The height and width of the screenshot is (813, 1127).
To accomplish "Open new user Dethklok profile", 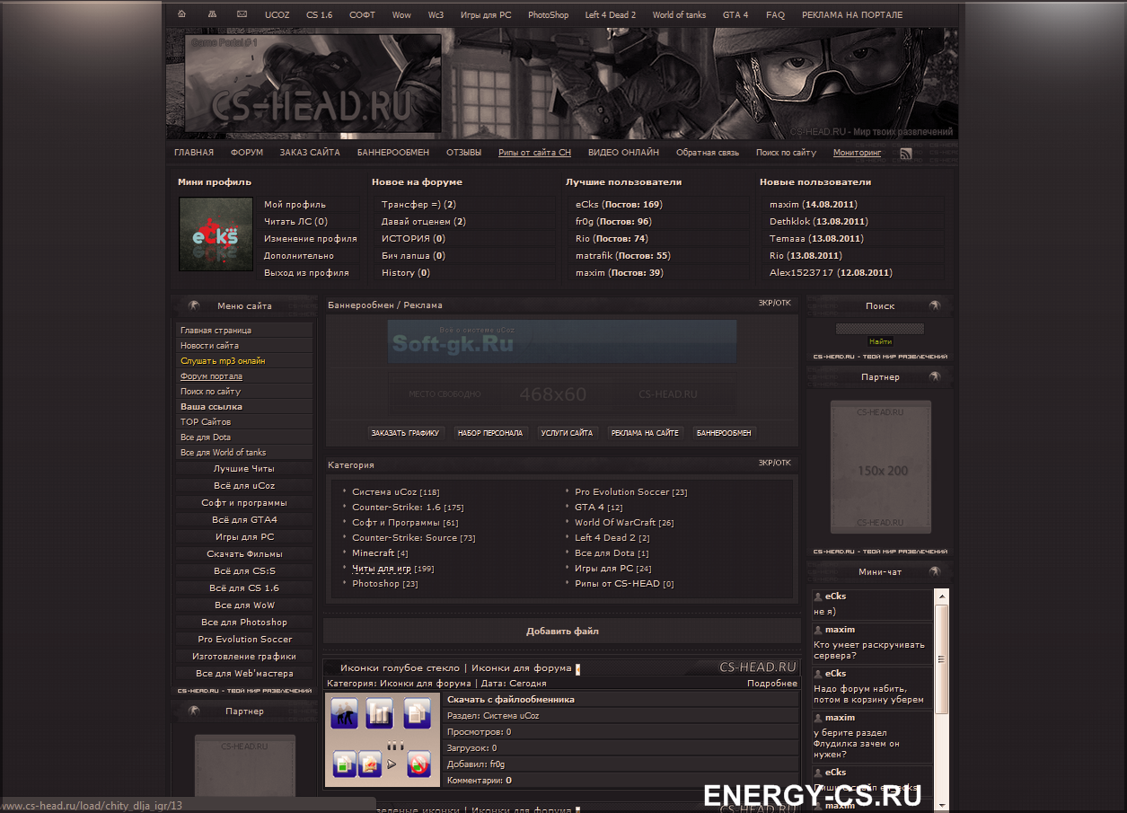I will pyautogui.click(x=789, y=222).
